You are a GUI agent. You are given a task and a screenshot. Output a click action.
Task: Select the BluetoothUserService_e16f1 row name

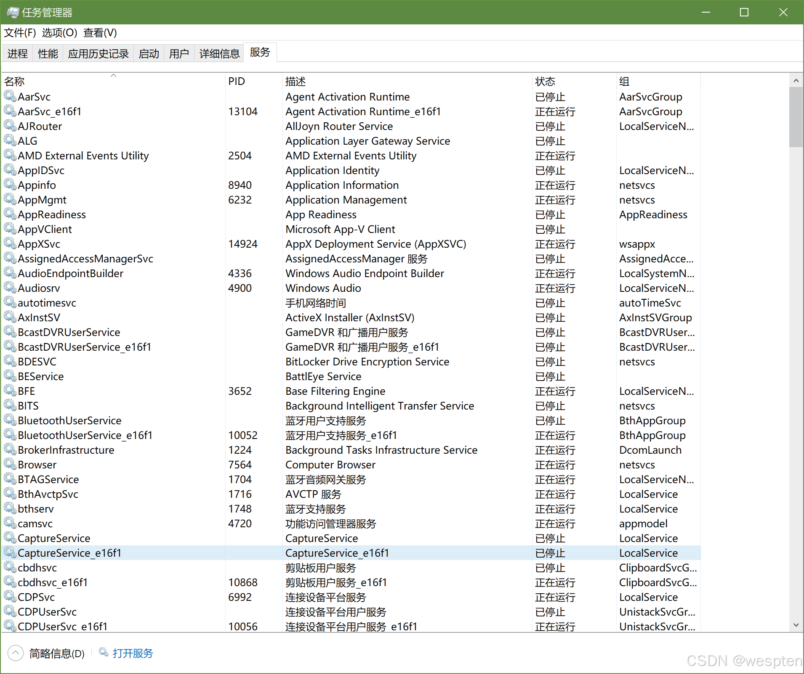(85, 435)
